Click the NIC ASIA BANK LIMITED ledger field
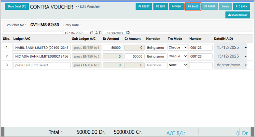 point(42,56)
